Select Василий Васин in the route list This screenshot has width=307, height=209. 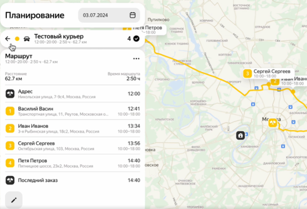pos(73,111)
